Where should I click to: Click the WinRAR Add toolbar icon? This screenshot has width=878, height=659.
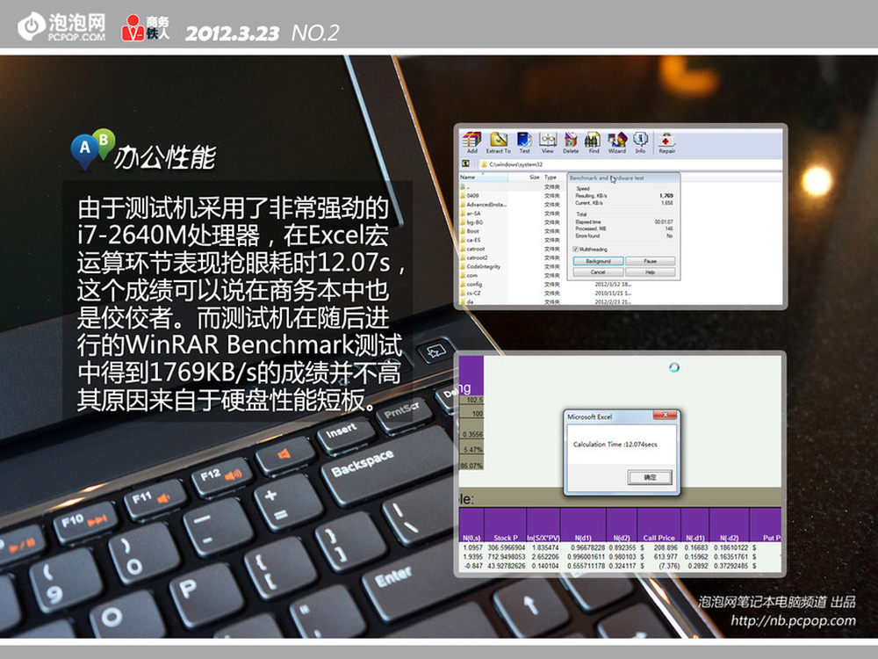pos(472,142)
